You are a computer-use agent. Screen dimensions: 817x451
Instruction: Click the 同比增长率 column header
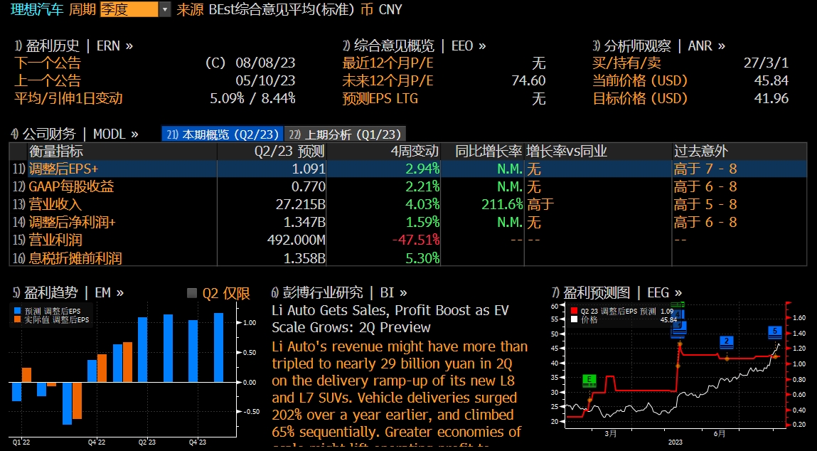(x=488, y=152)
